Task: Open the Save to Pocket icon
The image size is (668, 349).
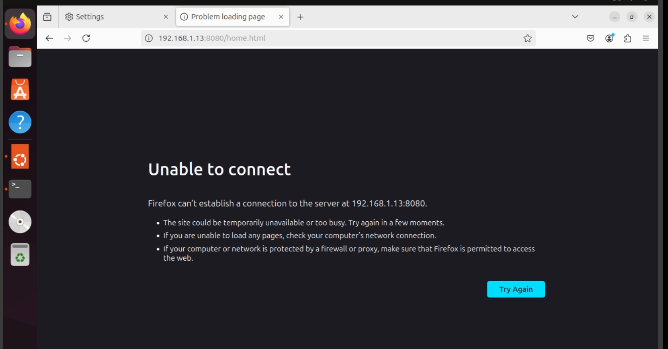Action: [591, 38]
